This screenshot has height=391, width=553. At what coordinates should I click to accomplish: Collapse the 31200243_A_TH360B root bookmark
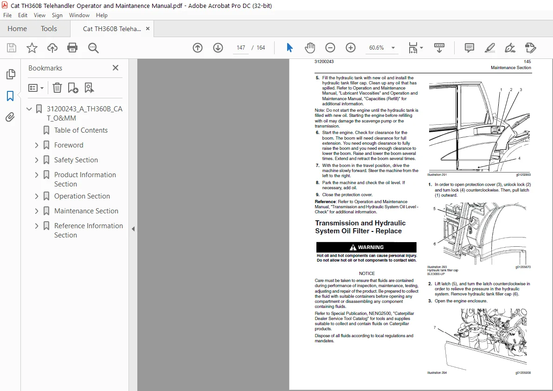pyautogui.click(x=29, y=109)
